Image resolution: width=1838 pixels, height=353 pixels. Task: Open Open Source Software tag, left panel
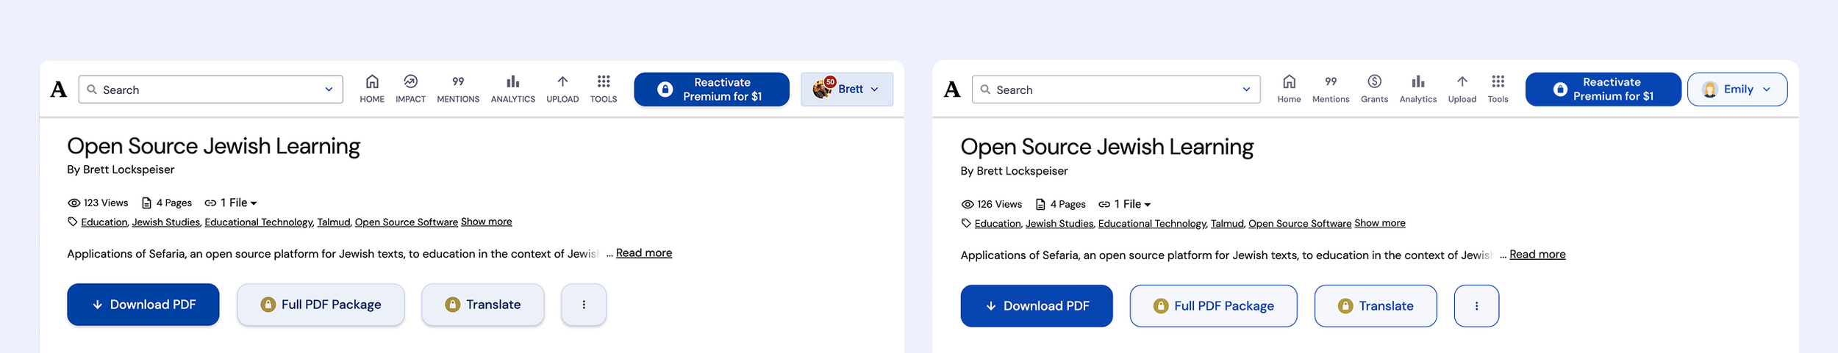pyautogui.click(x=407, y=222)
